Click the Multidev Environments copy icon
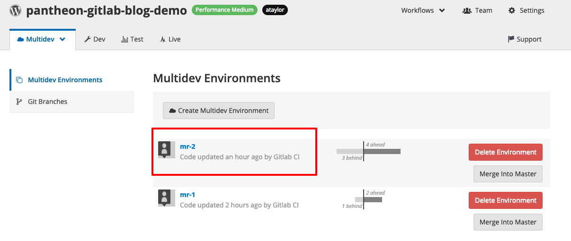 (x=19, y=80)
